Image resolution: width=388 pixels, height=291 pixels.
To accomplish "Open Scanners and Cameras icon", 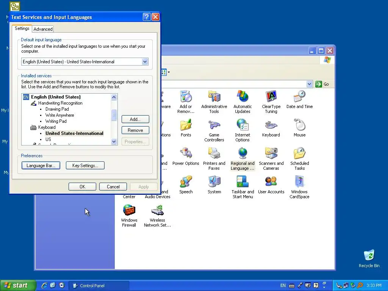I will [x=271, y=159].
